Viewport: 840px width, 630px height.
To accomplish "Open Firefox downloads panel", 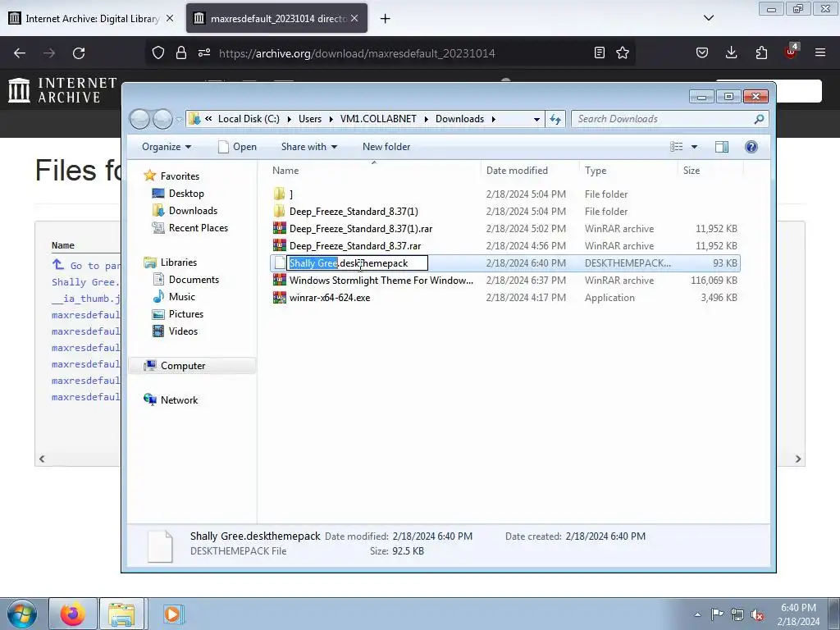I will 731,52.
